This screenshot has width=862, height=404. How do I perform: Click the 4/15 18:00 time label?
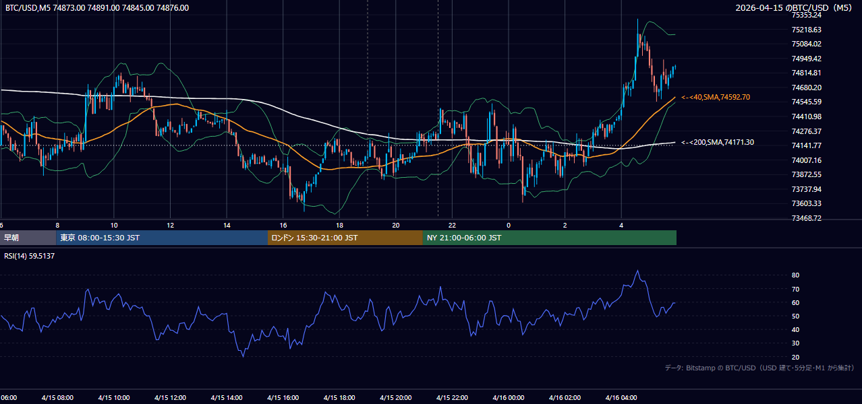click(x=339, y=397)
